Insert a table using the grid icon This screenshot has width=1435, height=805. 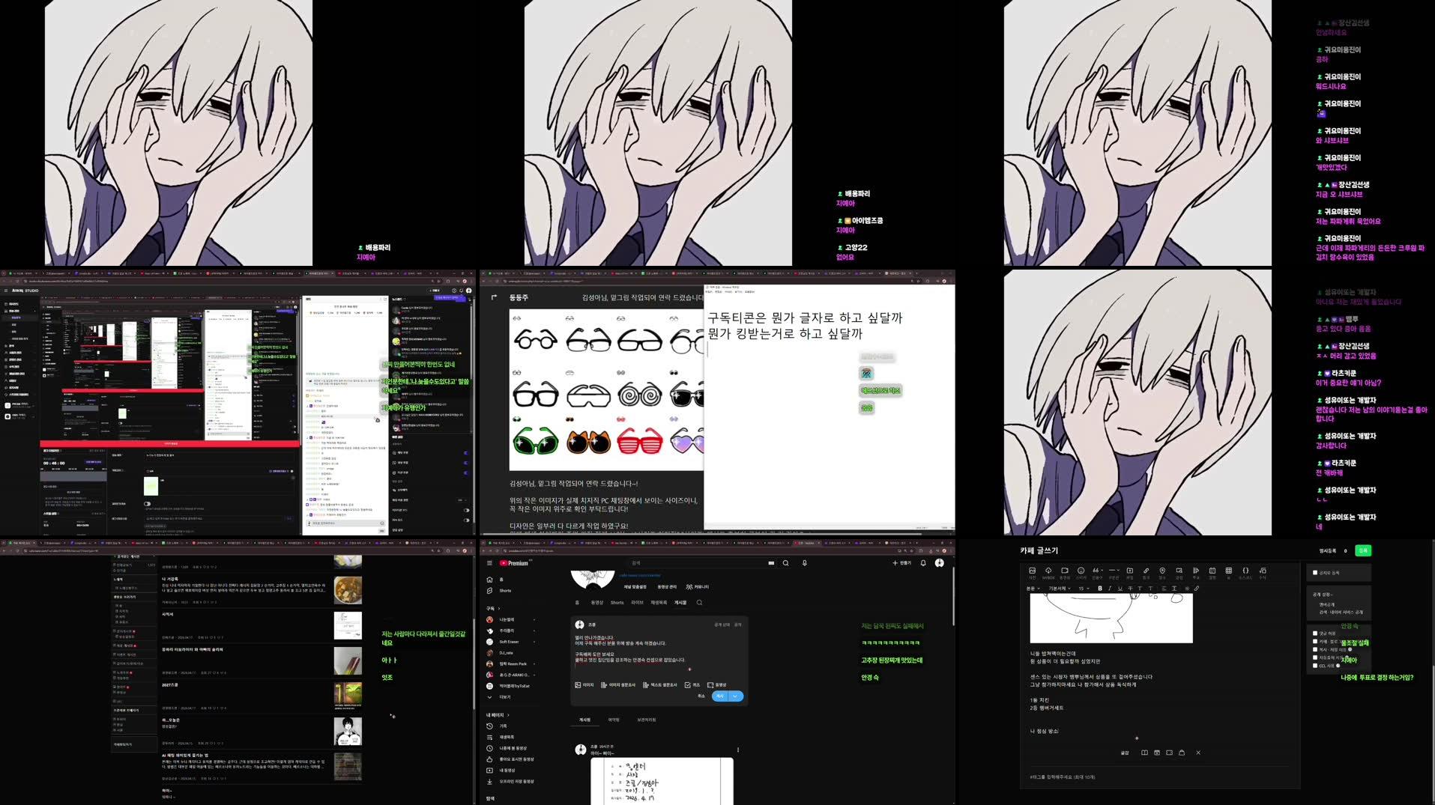[1229, 571]
